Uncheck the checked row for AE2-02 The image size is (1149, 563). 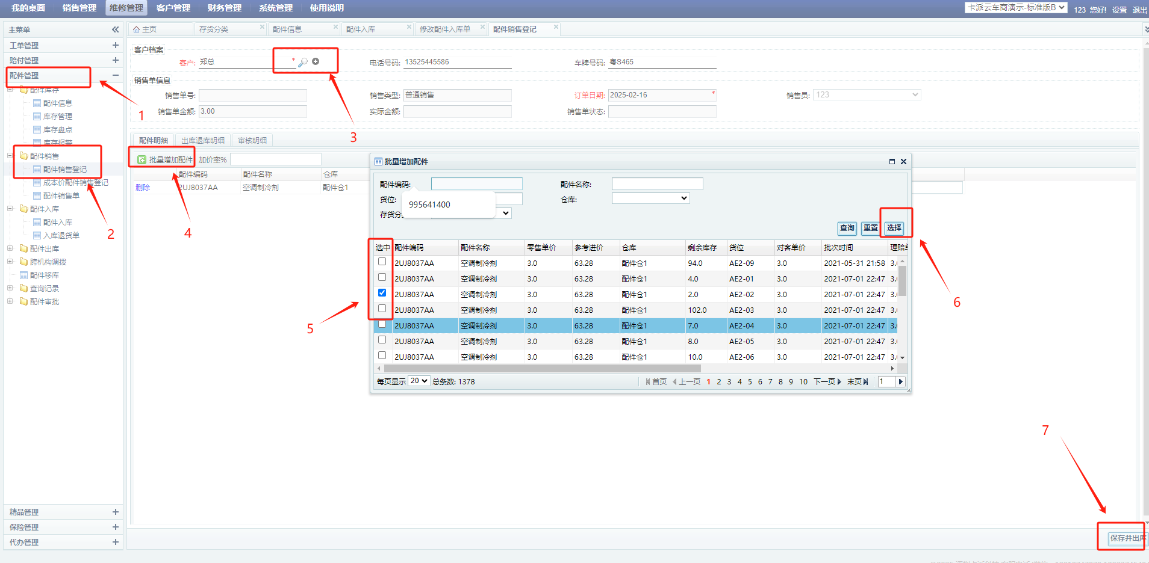pyautogui.click(x=382, y=293)
